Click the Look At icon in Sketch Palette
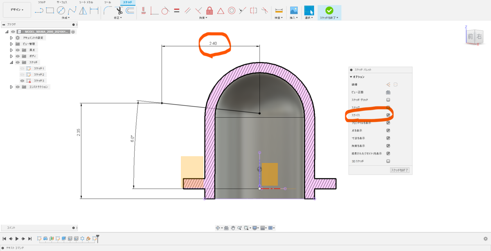 tap(388, 92)
